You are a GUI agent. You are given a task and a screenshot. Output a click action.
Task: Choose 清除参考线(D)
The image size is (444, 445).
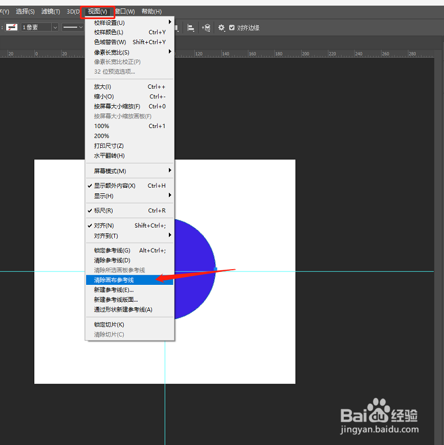click(x=129, y=260)
